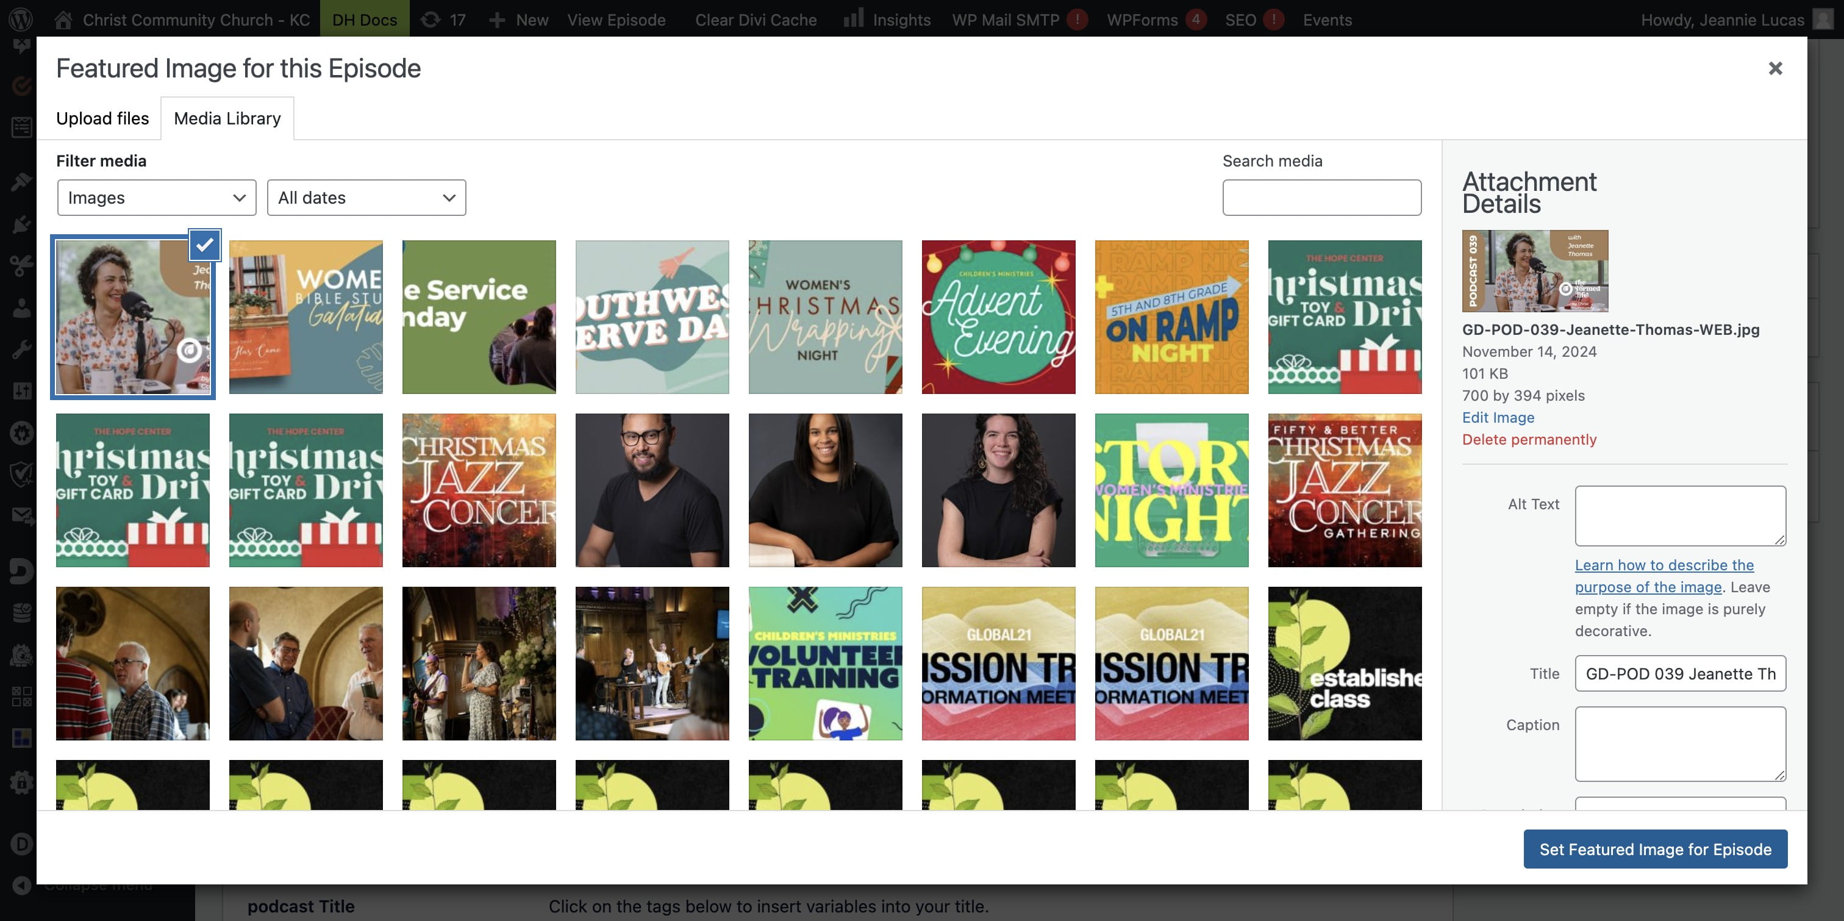
Task: Select Women's Christmas Wrapping Night thumbnail
Action: [x=826, y=317]
